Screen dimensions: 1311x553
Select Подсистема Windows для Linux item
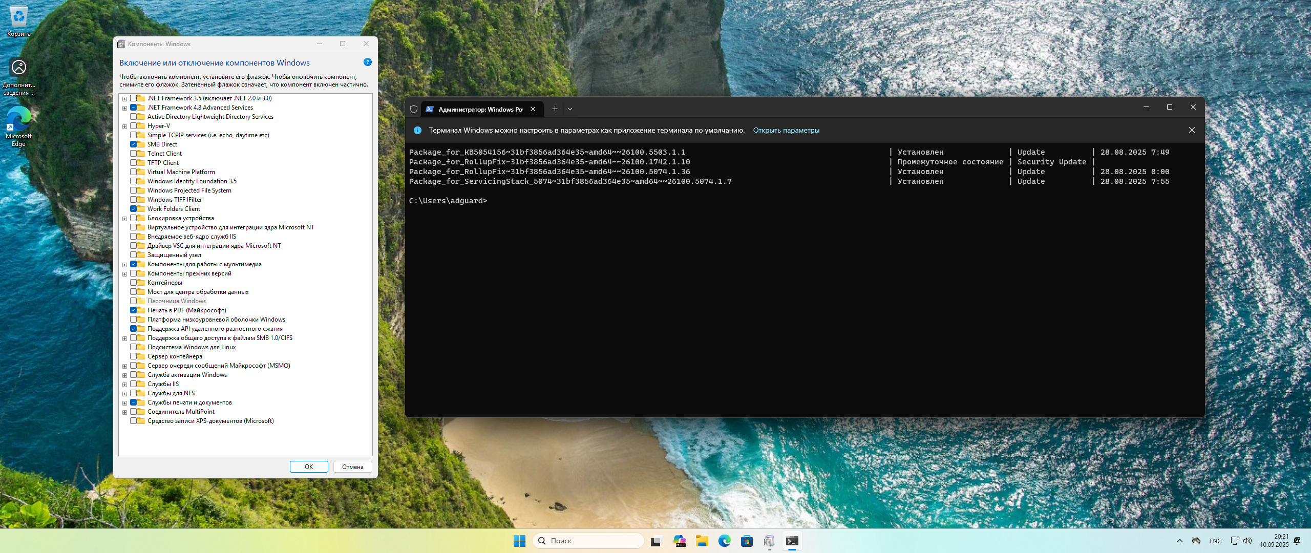(x=191, y=347)
